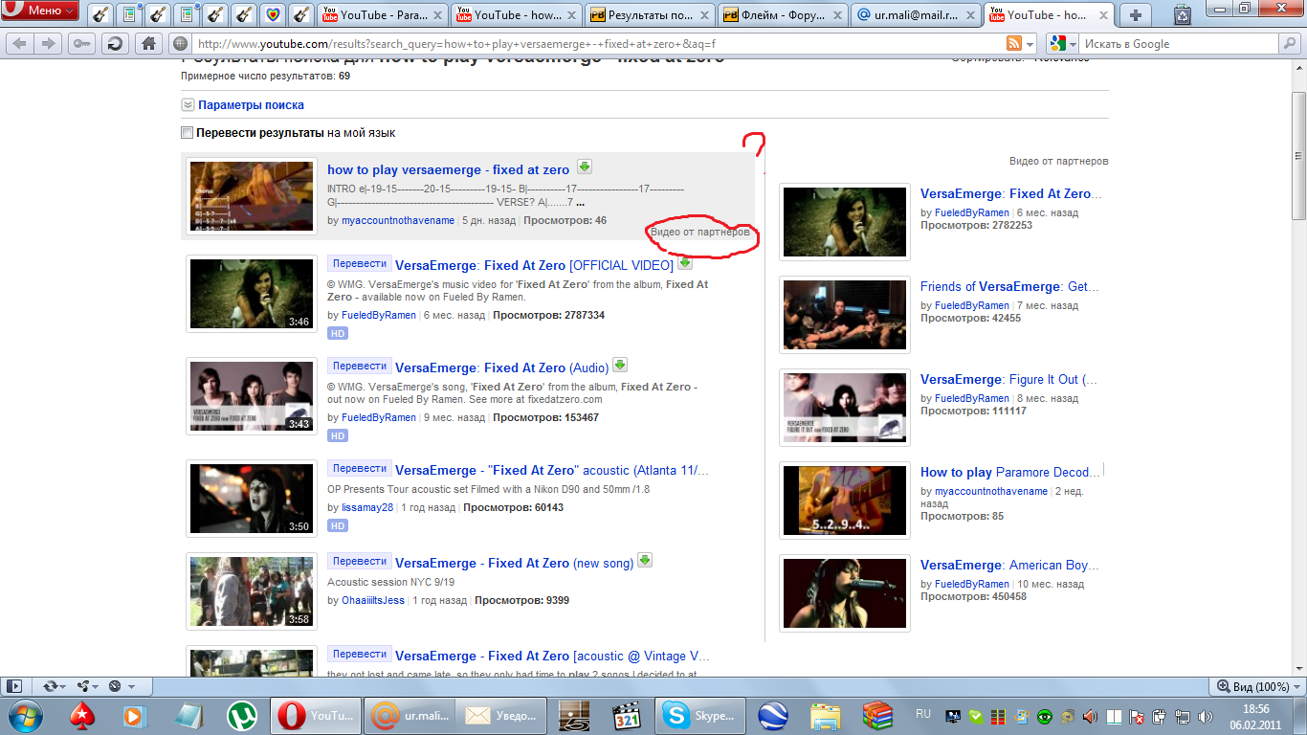The height and width of the screenshot is (735, 1307).
Task: Click the 'Искать в Google' search field
Action: click(x=1179, y=44)
